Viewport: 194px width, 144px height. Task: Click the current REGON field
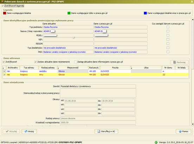[68, 44]
